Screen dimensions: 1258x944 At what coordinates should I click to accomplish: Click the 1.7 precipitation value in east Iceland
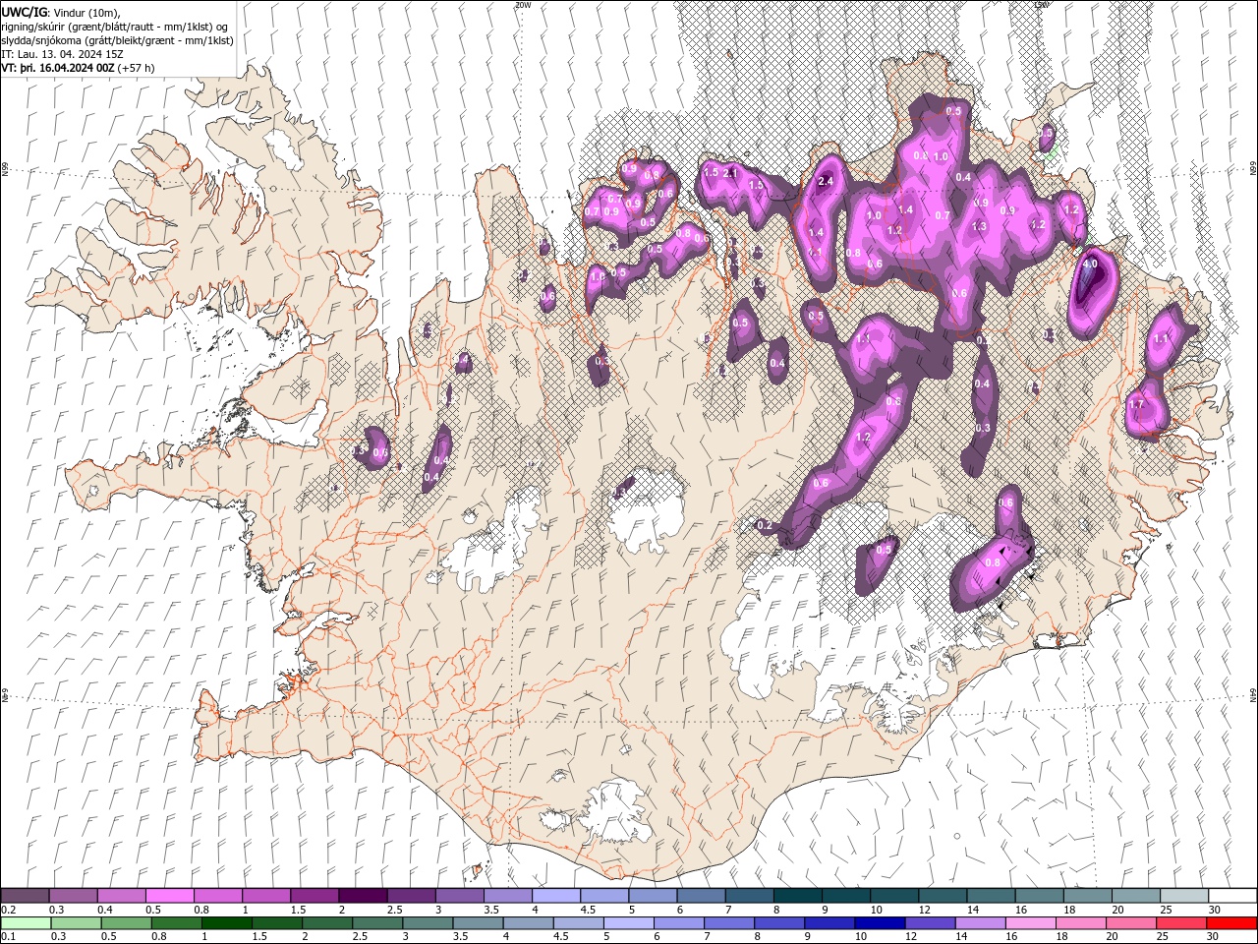(x=1137, y=404)
